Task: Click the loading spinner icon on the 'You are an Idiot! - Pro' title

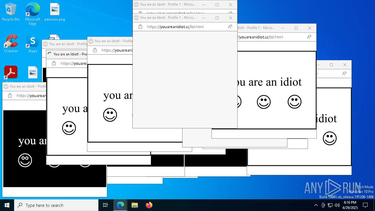Action: pyautogui.click(x=50, y=54)
